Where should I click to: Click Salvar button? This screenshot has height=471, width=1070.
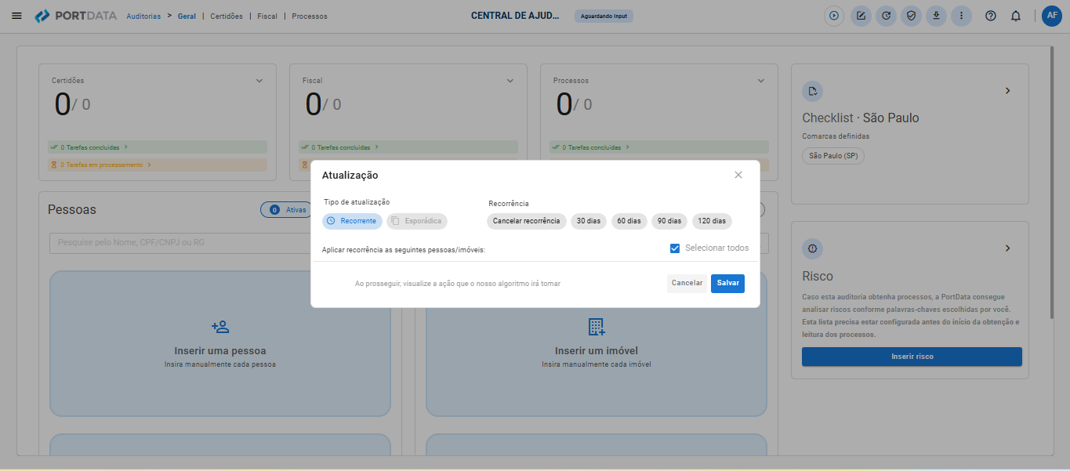pos(727,283)
